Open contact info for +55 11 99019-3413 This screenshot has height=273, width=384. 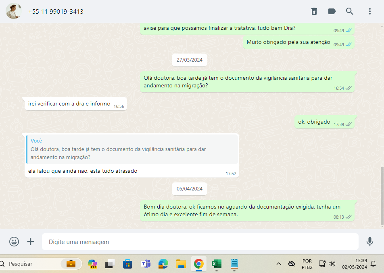click(x=56, y=12)
